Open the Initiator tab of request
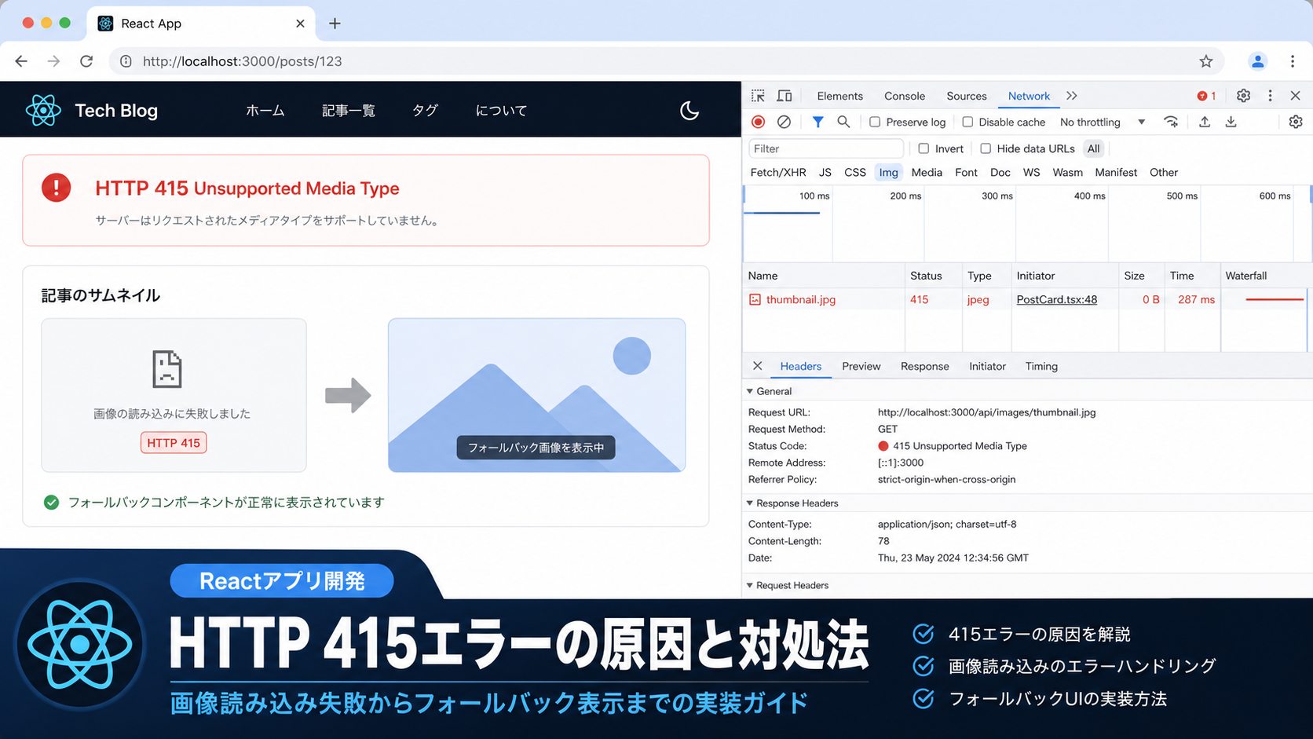This screenshot has height=739, width=1313. tap(987, 366)
